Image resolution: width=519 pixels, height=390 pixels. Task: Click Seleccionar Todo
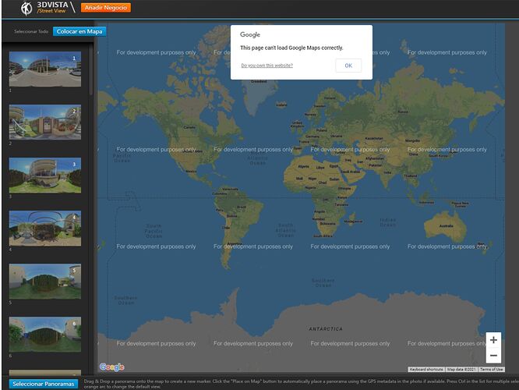[x=31, y=31]
